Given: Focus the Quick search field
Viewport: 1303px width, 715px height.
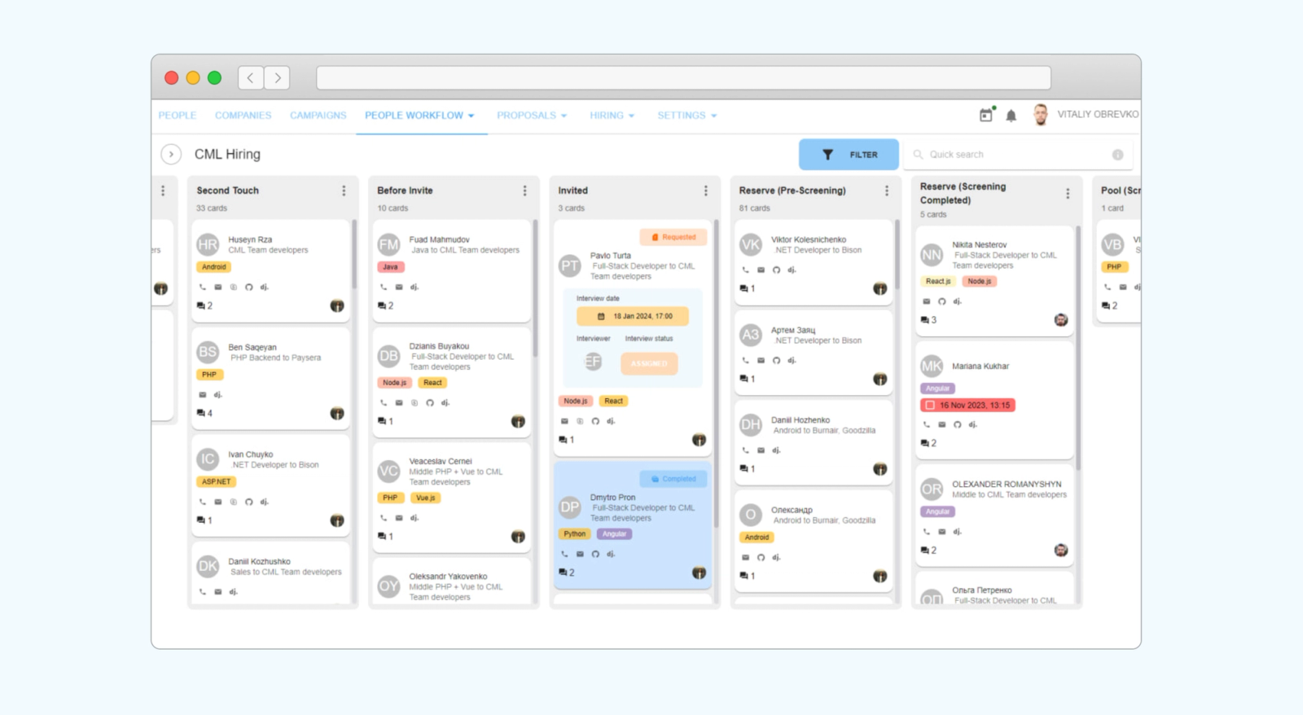Looking at the screenshot, I should (1017, 155).
